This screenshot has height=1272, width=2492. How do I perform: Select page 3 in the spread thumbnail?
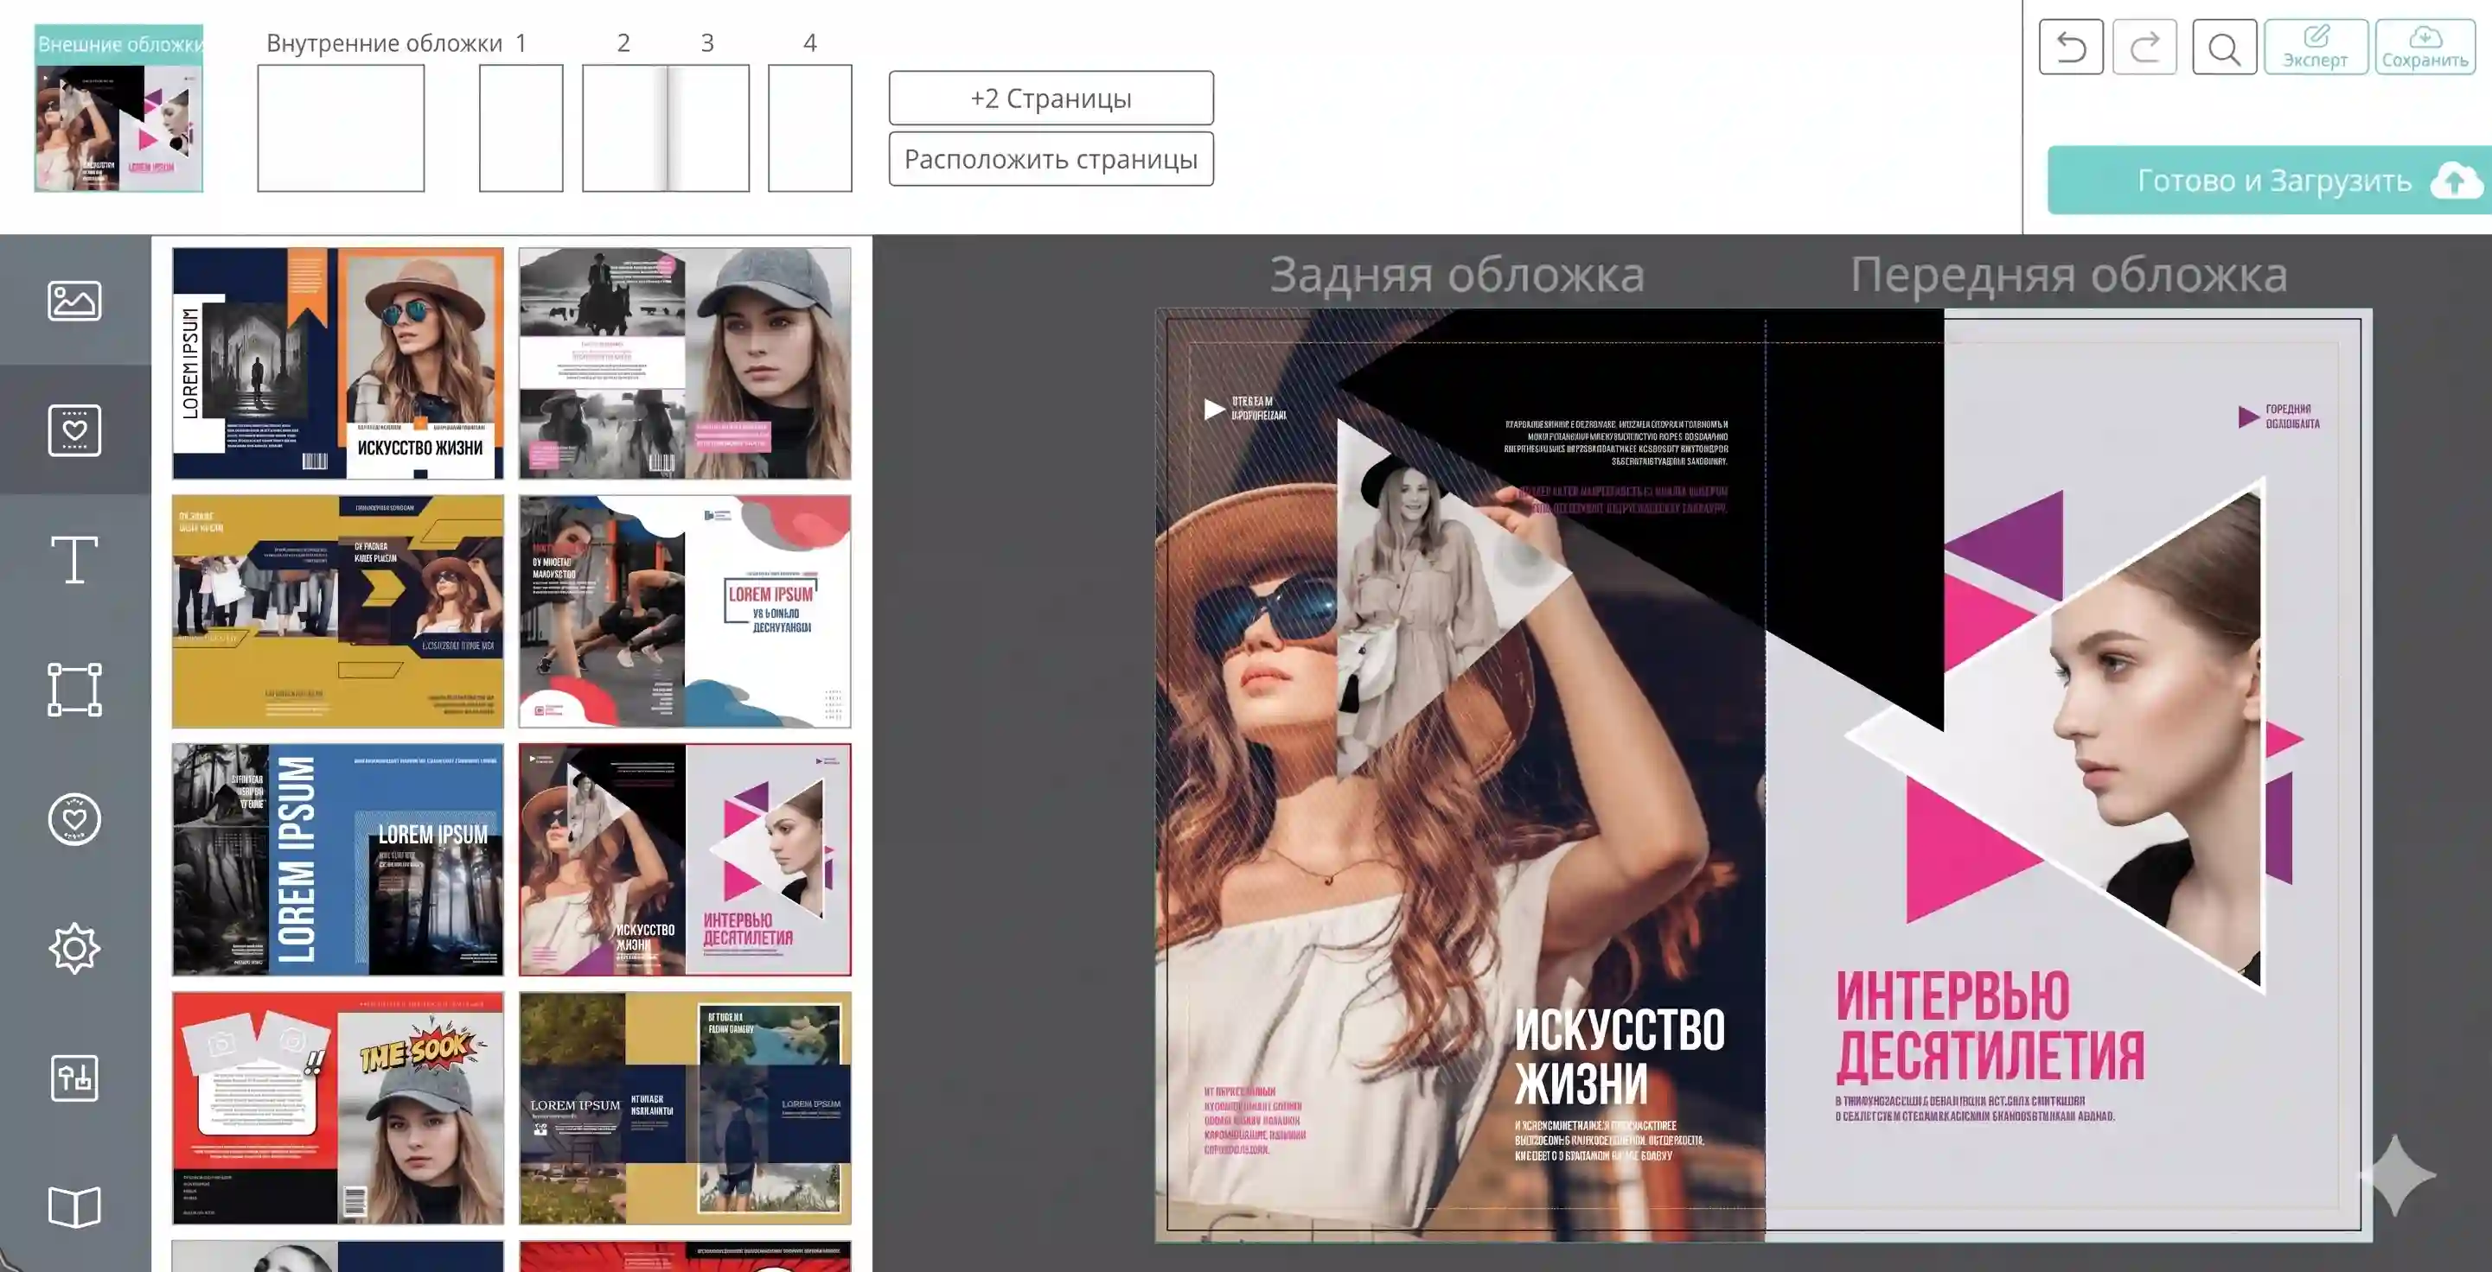[708, 129]
